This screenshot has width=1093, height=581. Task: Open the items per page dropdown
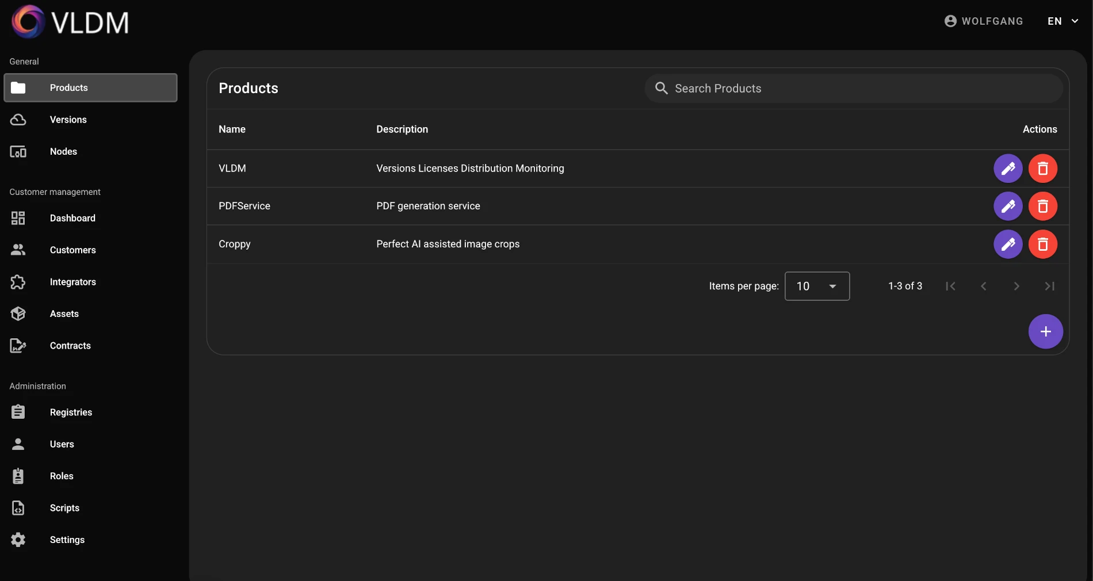(817, 286)
